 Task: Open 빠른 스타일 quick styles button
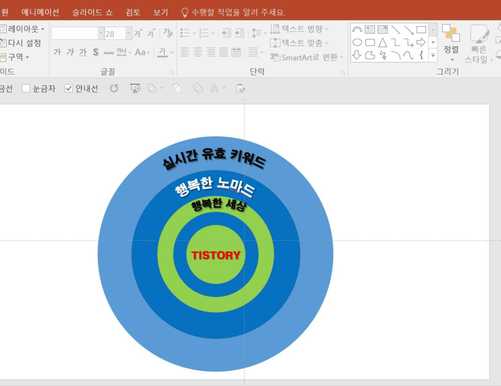coord(479,44)
